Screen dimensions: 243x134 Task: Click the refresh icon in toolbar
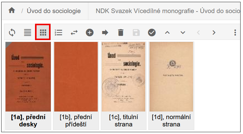point(12,33)
